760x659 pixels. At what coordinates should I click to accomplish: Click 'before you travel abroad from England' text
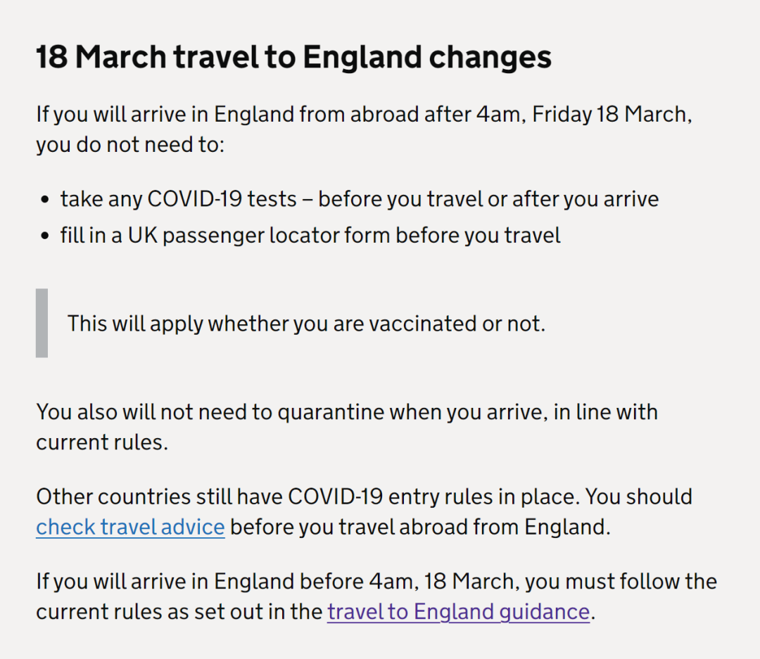tap(420, 527)
